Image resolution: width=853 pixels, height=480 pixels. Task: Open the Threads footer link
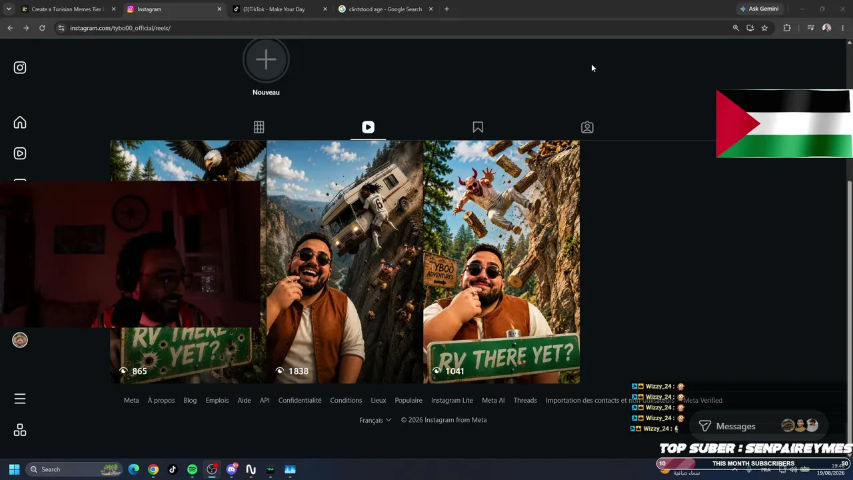(x=525, y=401)
